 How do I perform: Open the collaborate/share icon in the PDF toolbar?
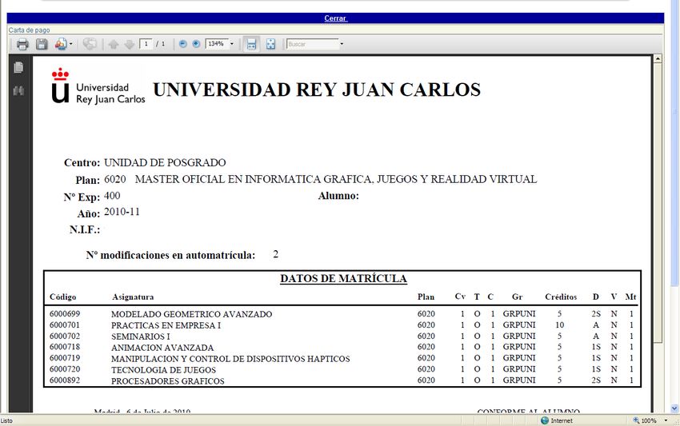tap(61, 44)
